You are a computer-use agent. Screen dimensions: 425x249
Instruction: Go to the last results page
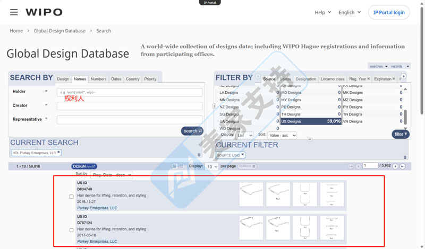403,166
